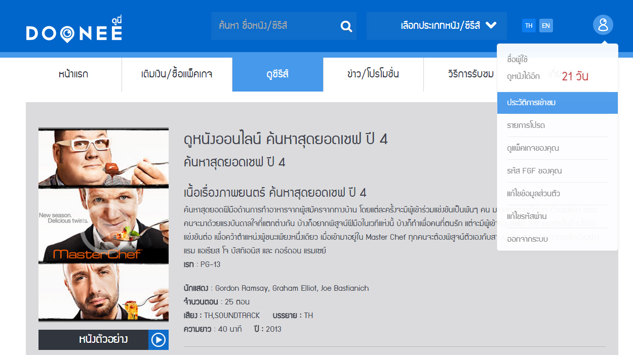633x355 pixels.
Task: Click the search magnifier icon
Action: pos(346,26)
